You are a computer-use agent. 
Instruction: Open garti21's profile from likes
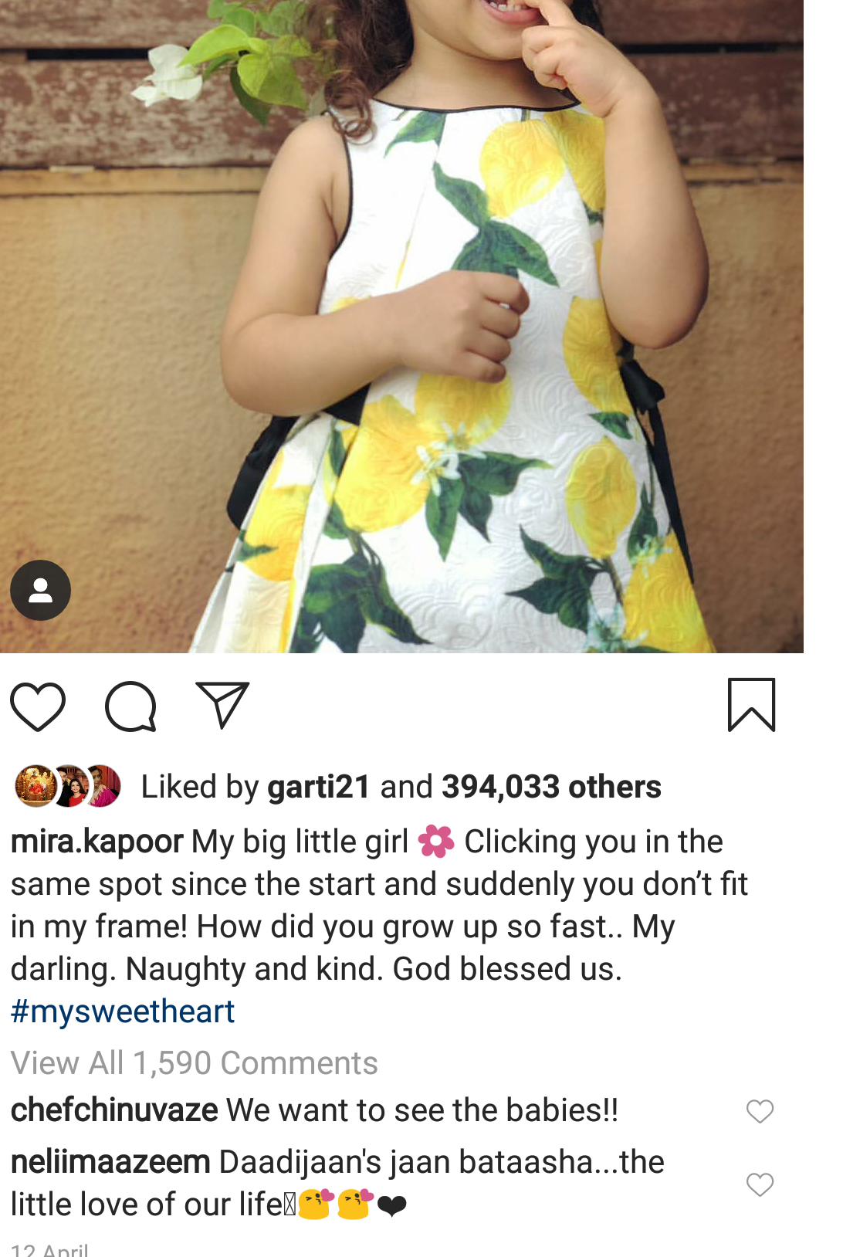tap(319, 787)
